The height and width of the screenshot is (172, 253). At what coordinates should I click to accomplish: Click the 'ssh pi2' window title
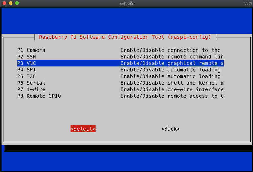(x=127, y=3)
